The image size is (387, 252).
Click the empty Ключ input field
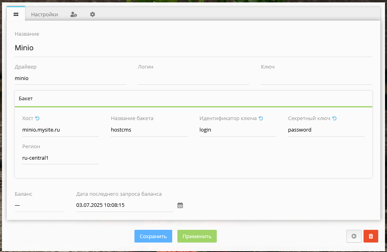pos(316,78)
